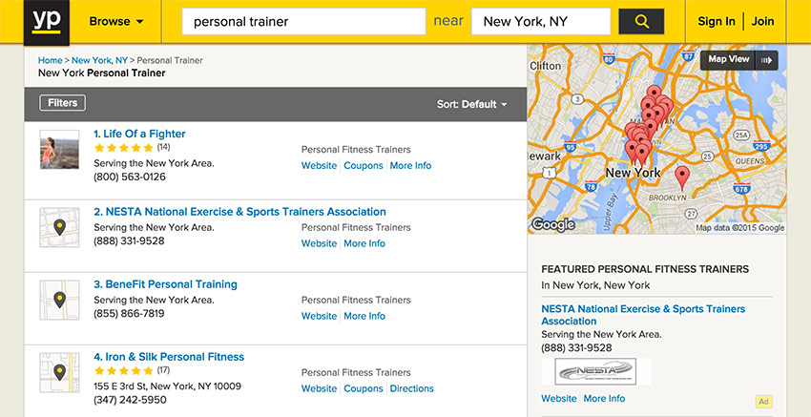The image size is (811, 417).
Task: Open the Filters button
Action: tap(63, 103)
